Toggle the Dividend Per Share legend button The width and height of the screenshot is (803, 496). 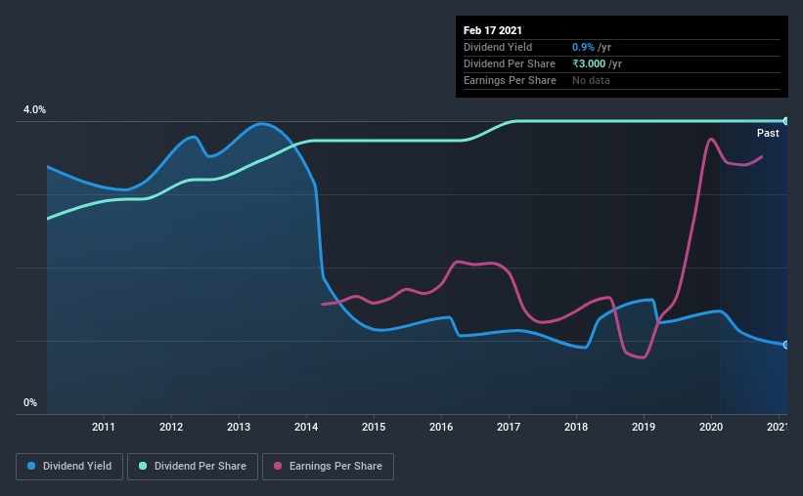point(193,467)
